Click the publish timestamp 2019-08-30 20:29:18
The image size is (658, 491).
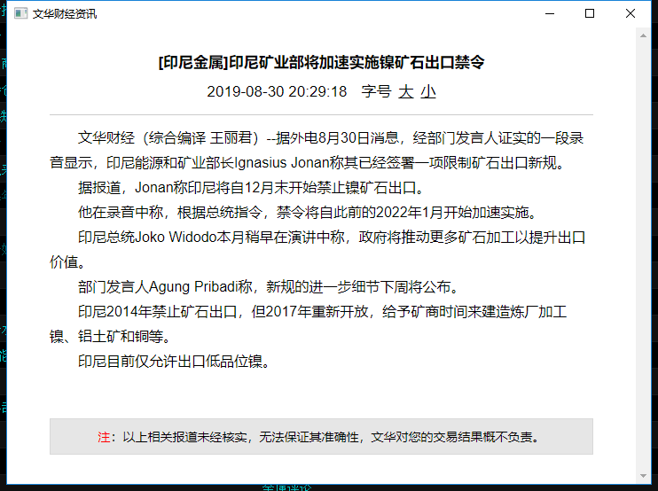point(277,91)
